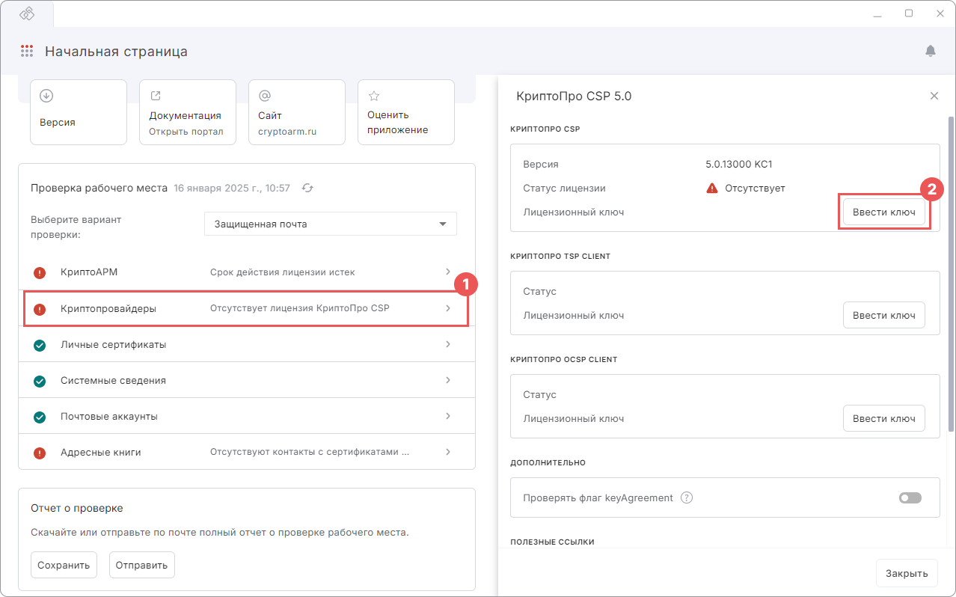The height and width of the screenshot is (597, 956).
Task: Click the Проверка рабочего места heading
Action: pos(99,188)
